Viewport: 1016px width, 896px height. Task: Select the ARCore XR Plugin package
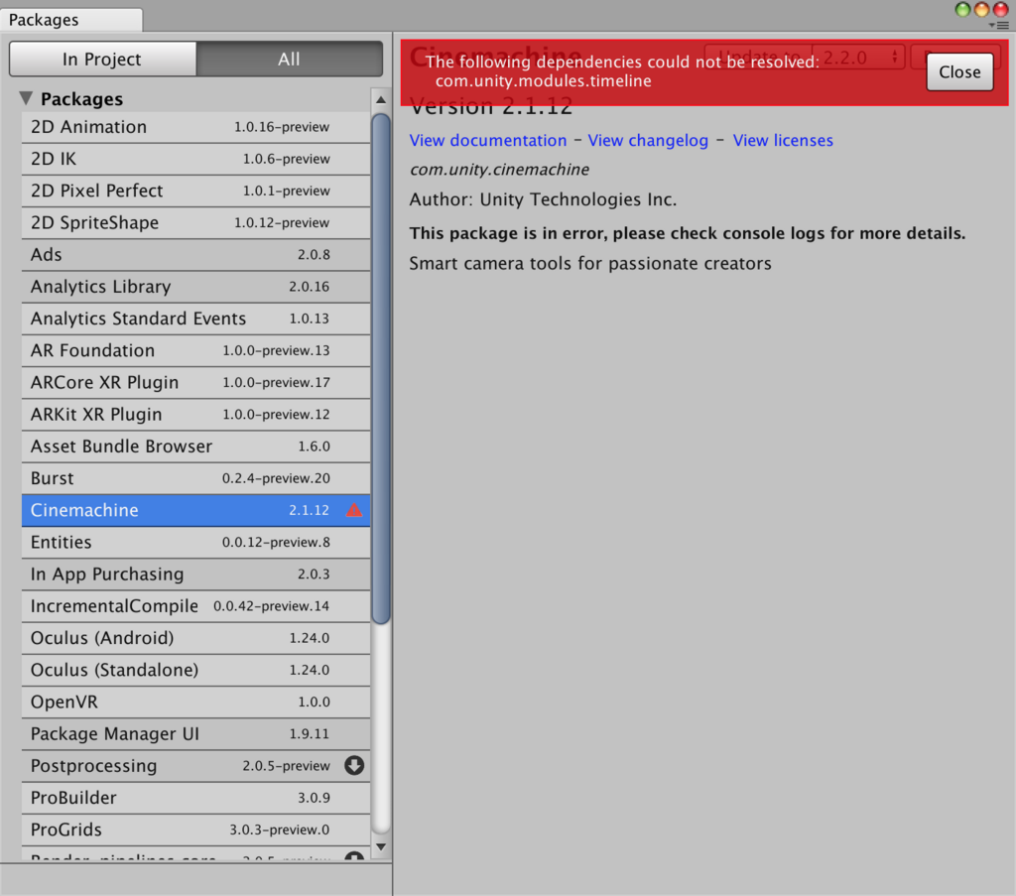pos(195,382)
